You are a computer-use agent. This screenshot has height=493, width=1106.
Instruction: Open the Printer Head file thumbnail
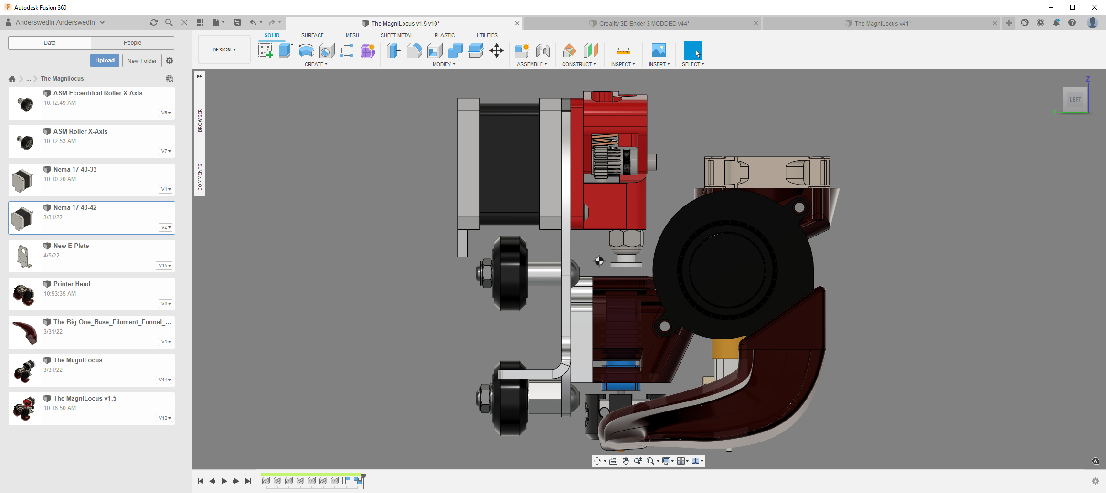coord(24,294)
